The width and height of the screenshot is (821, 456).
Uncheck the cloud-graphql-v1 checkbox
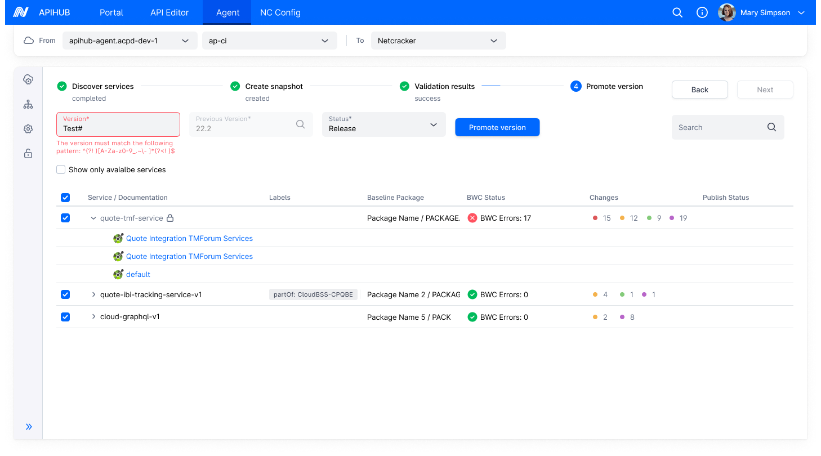point(65,317)
